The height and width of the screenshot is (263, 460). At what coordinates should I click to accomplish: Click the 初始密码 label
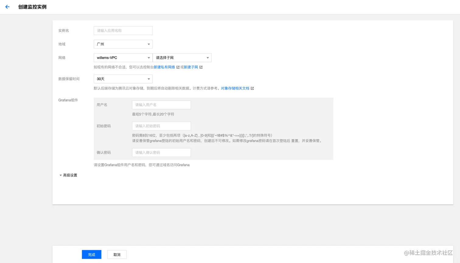[x=103, y=126]
